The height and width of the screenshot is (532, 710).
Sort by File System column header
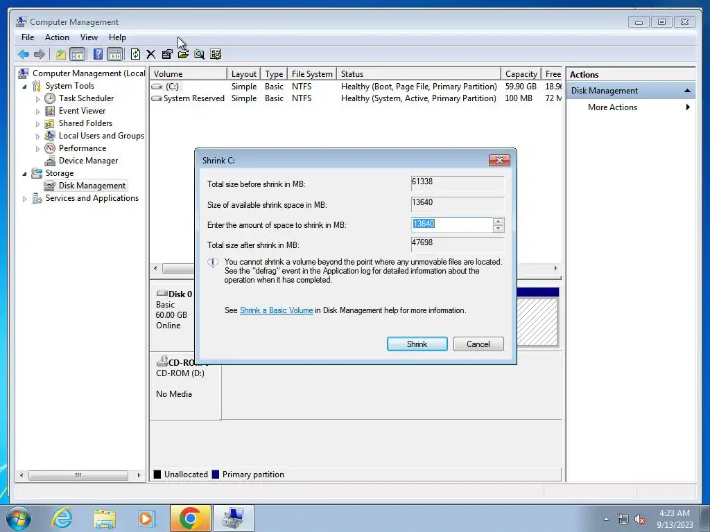pos(312,73)
